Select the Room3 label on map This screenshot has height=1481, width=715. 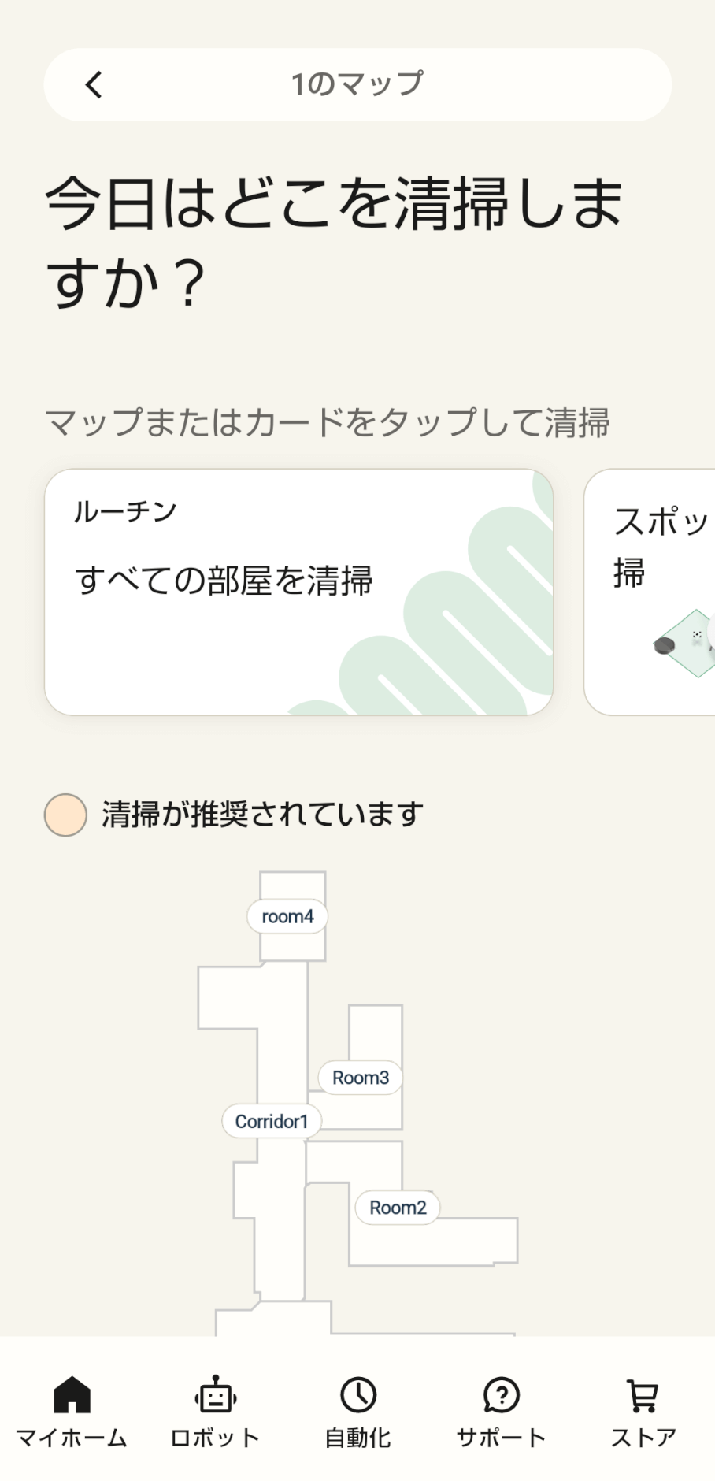360,1077
